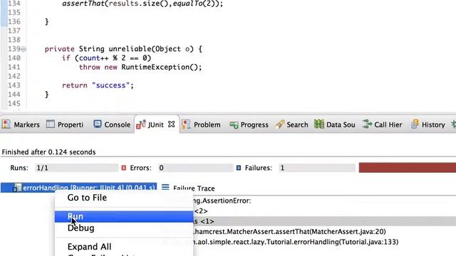Click the Runs value field showing 1/1
The width and height of the screenshot is (456, 256).
click(x=77, y=168)
